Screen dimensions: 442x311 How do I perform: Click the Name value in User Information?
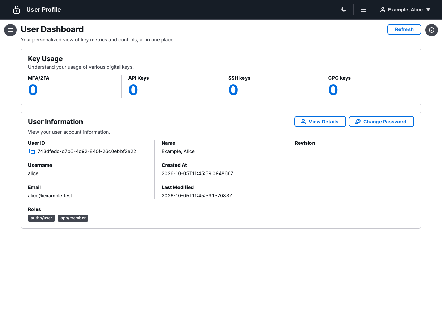178,151
